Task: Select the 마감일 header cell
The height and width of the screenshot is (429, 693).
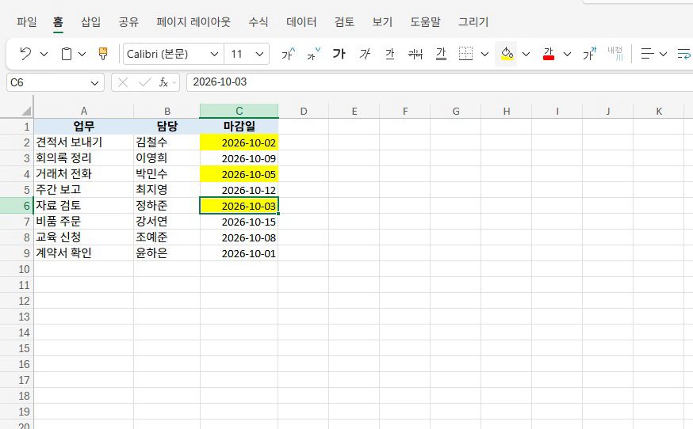Action: tap(239, 127)
